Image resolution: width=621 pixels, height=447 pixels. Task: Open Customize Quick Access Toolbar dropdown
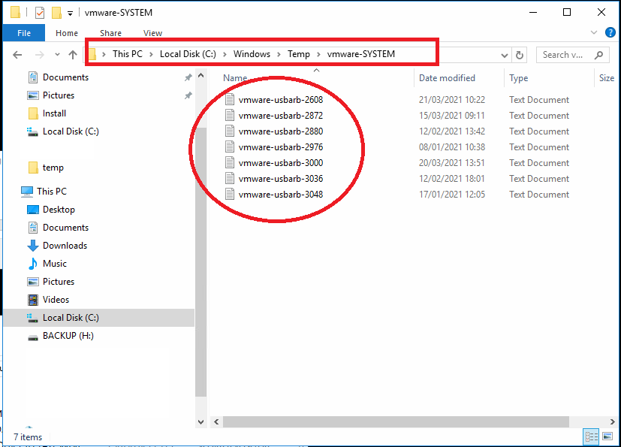(70, 13)
